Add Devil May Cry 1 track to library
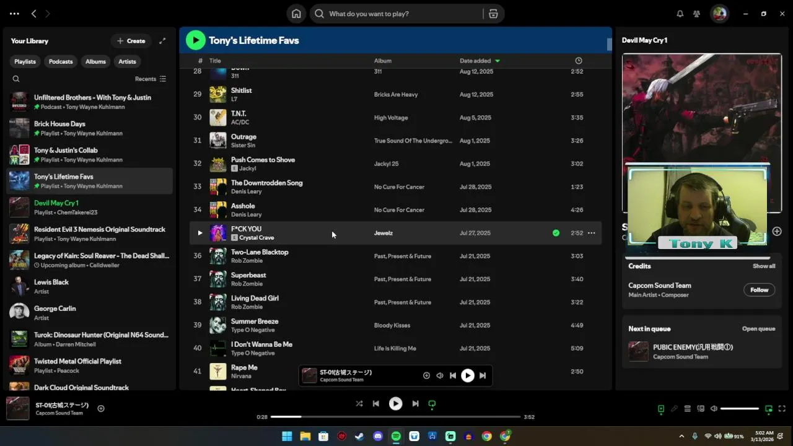 pos(777,231)
